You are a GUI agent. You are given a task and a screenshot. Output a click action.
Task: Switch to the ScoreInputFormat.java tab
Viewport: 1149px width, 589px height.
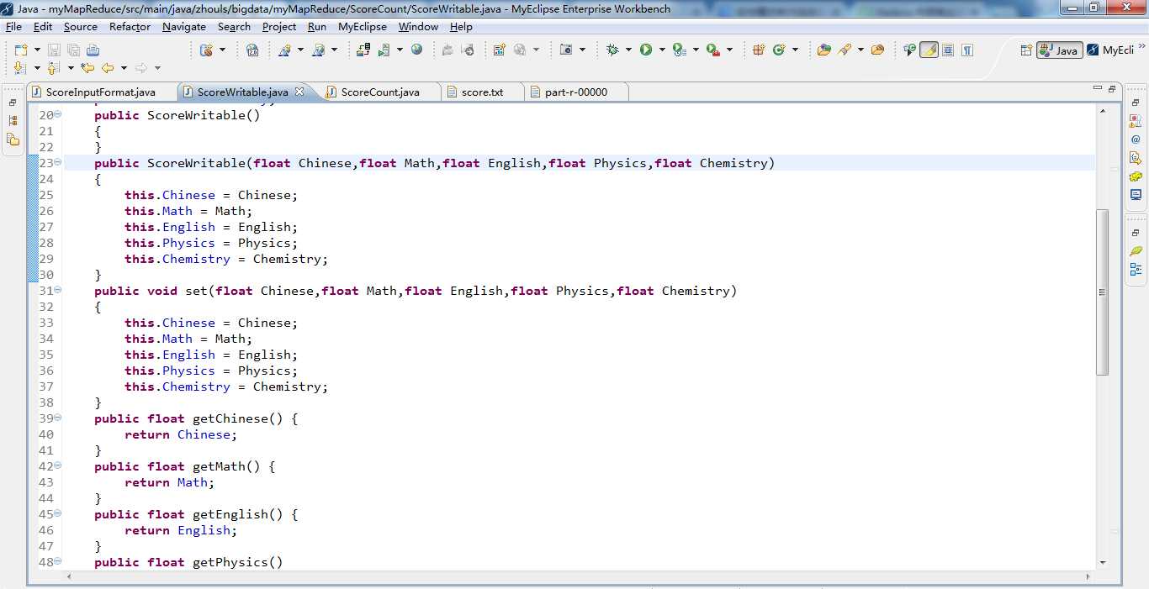(x=101, y=92)
